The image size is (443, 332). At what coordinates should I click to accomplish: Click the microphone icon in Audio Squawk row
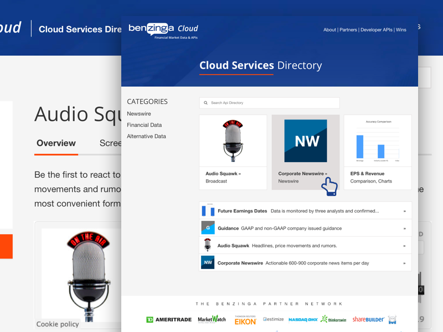click(208, 246)
